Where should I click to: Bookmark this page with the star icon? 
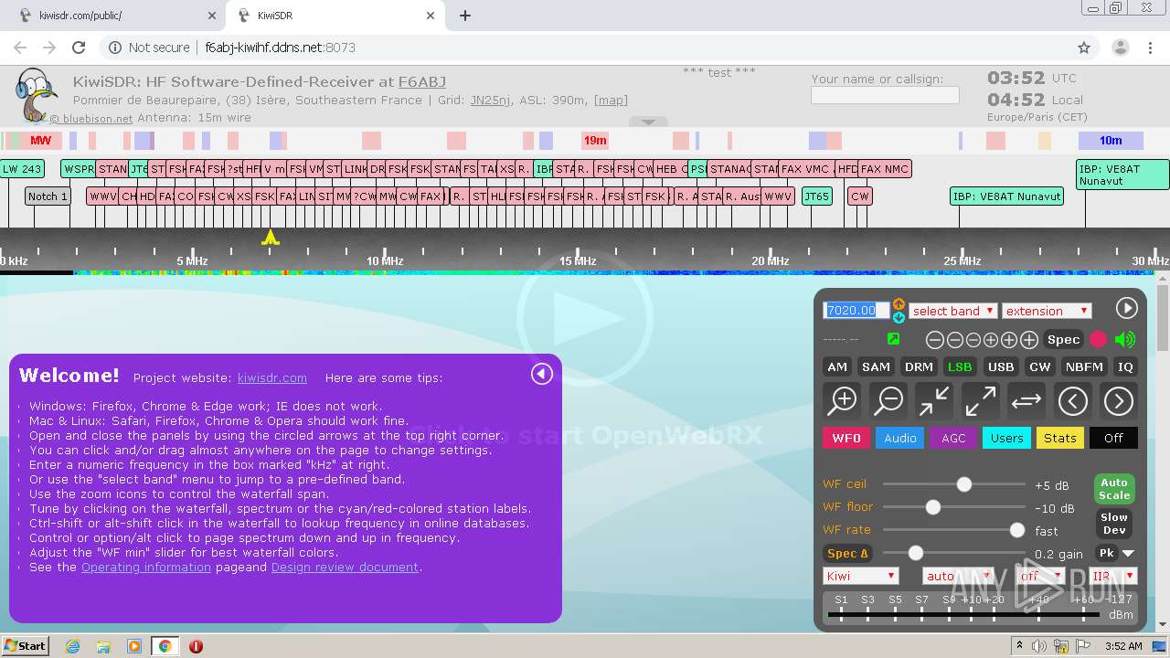pyautogui.click(x=1084, y=48)
